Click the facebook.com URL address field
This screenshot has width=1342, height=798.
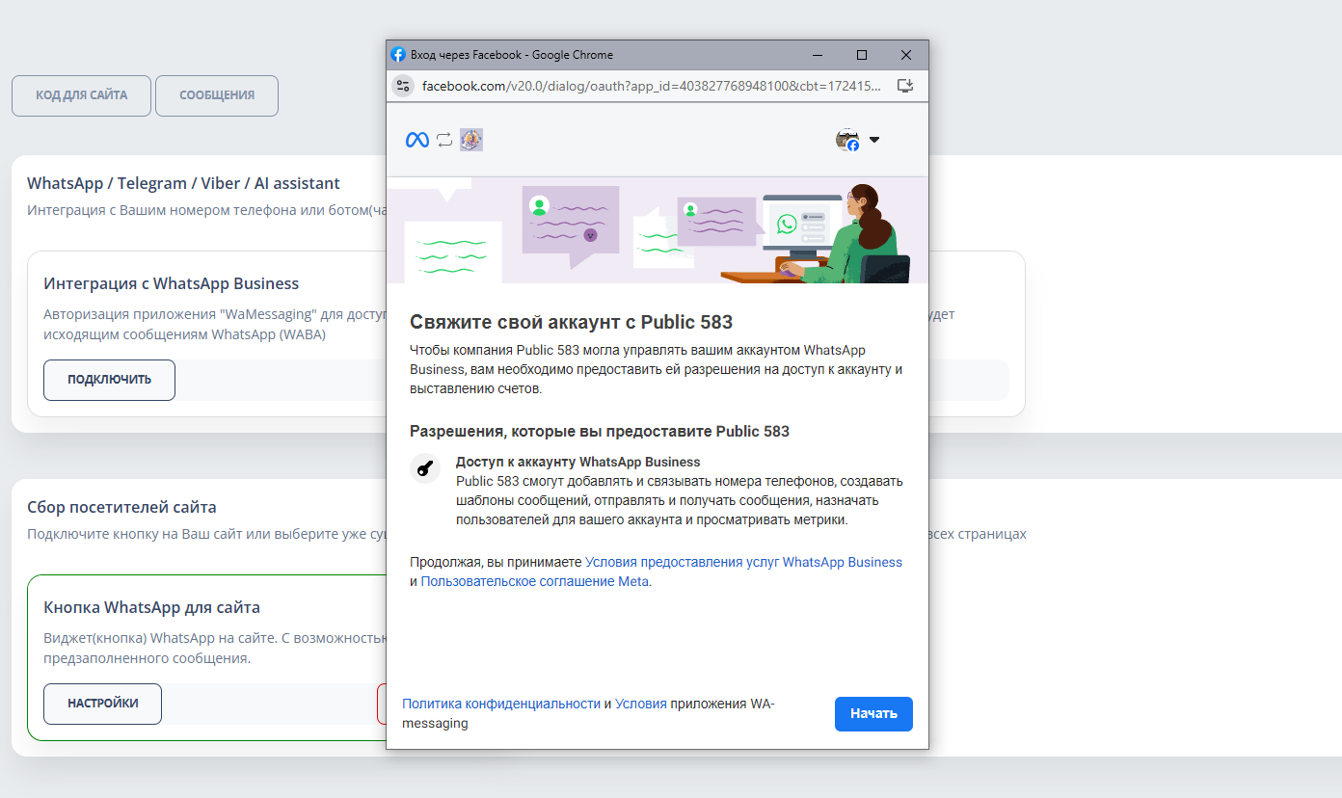tap(652, 86)
